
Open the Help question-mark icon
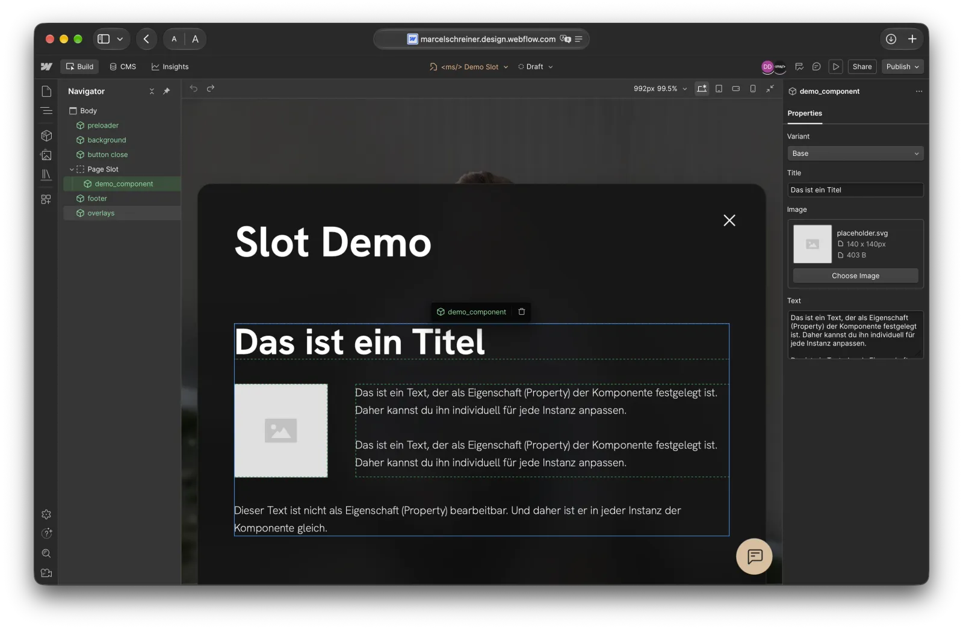(46, 534)
